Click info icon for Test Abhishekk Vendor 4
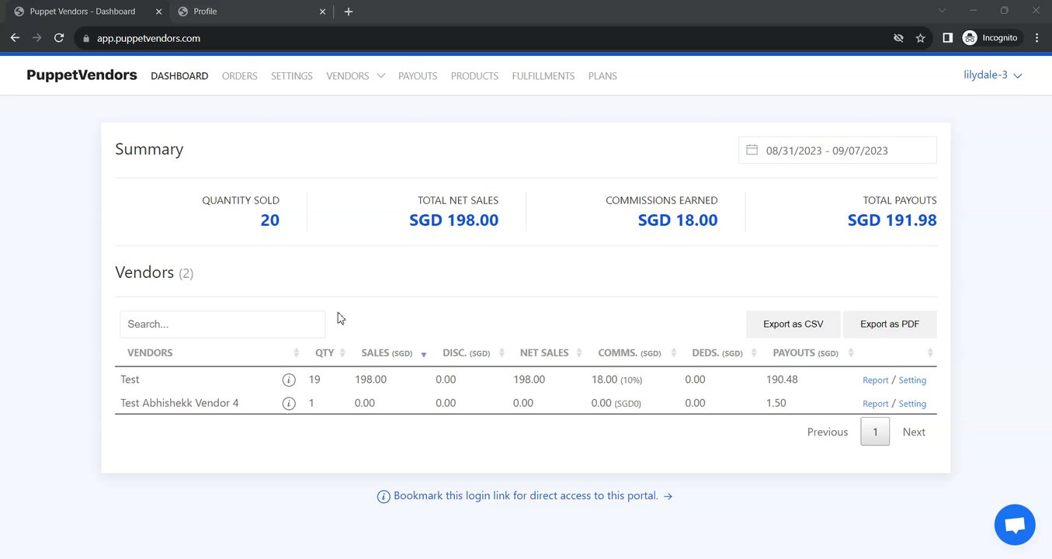Viewport: 1052px width, 559px height. pyautogui.click(x=289, y=404)
